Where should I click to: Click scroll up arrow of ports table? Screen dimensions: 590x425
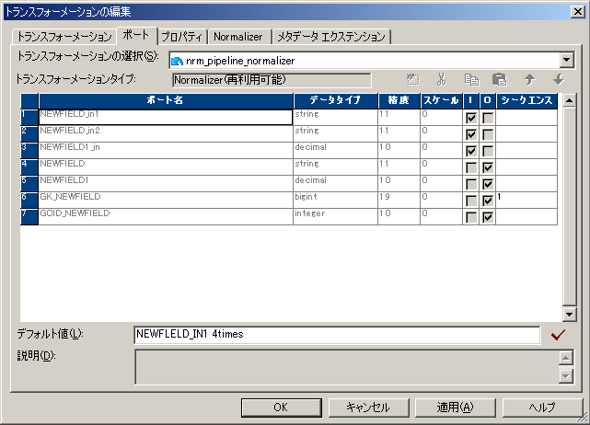[569, 101]
